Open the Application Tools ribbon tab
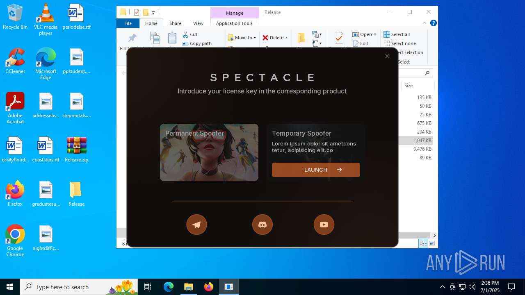 tap(235, 23)
